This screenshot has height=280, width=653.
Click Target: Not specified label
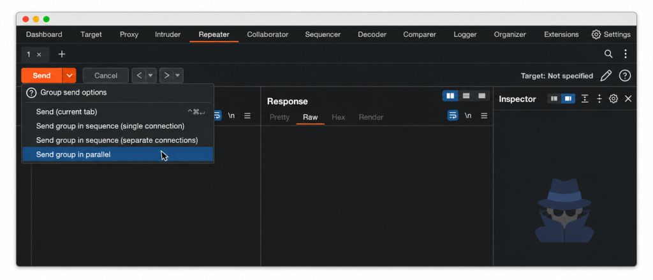[557, 76]
